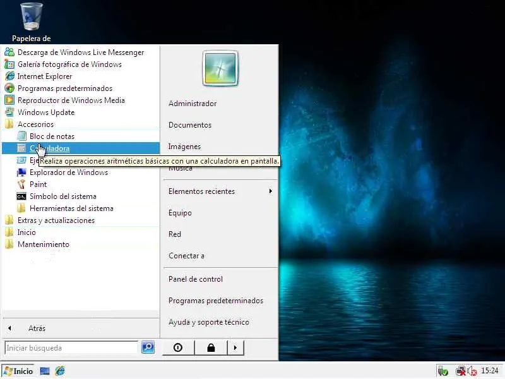
Task: Click the network status tray icon
Action: click(461, 371)
